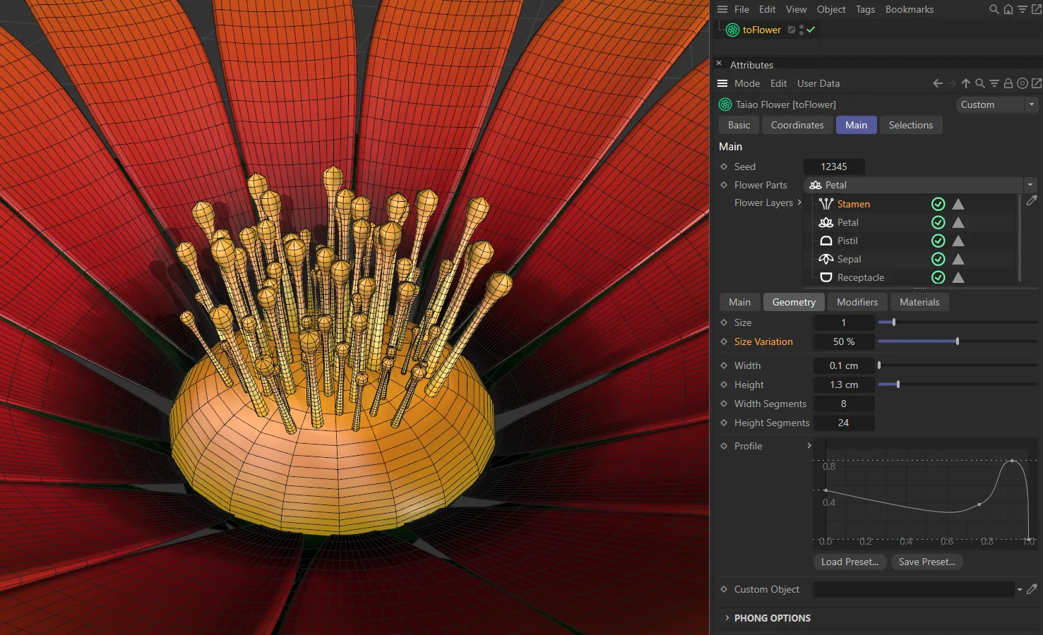The height and width of the screenshot is (635, 1043).
Task: Click the Sepal icon in the parts list
Action: click(826, 259)
